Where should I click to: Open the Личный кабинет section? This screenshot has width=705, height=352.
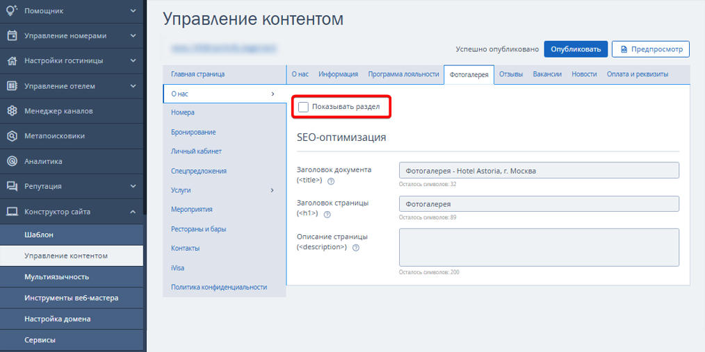pyautogui.click(x=225, y=152)
